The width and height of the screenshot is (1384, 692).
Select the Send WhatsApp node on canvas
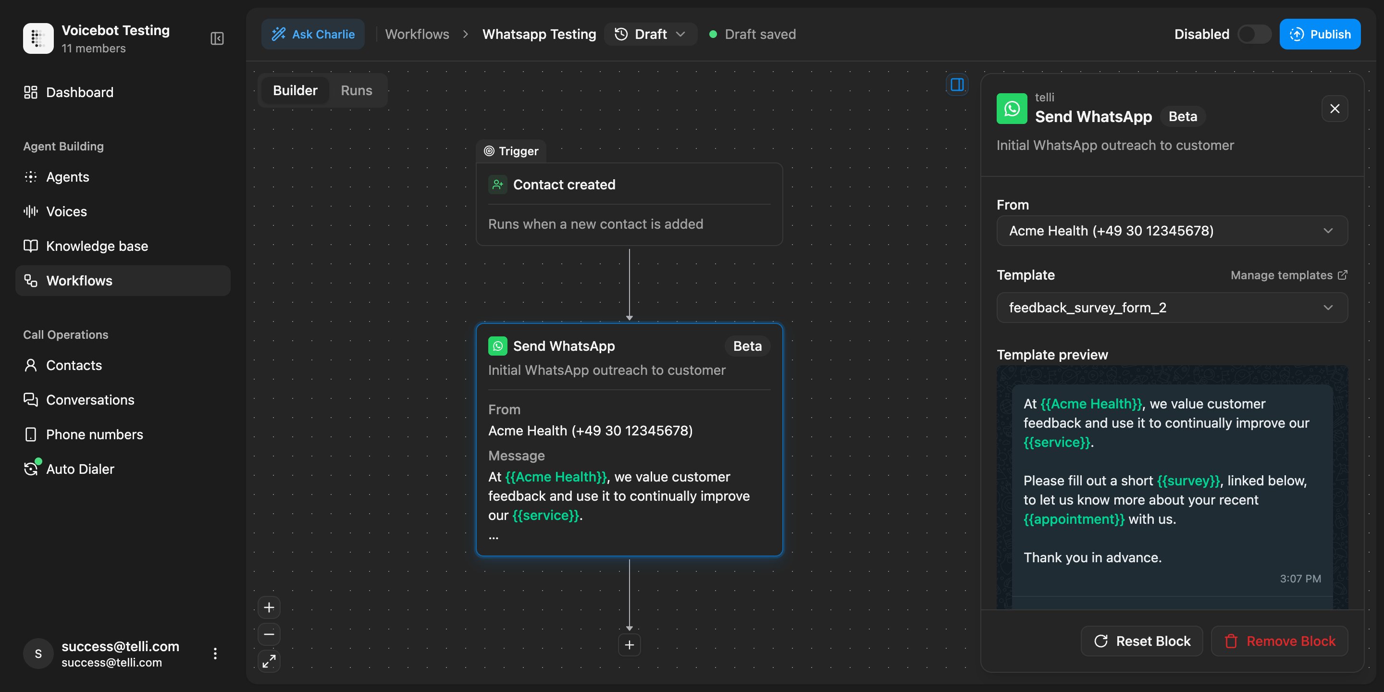point(629,440)
